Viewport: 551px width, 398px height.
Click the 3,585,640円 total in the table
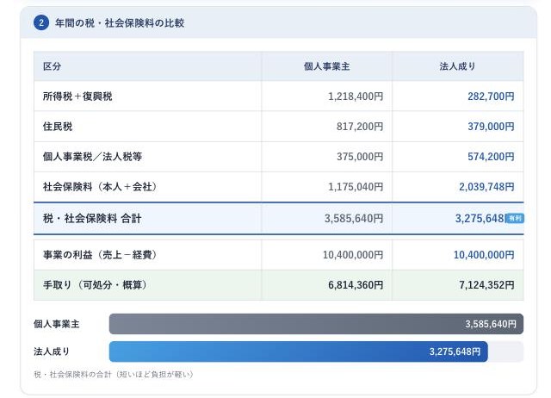(x=354, y=218)
